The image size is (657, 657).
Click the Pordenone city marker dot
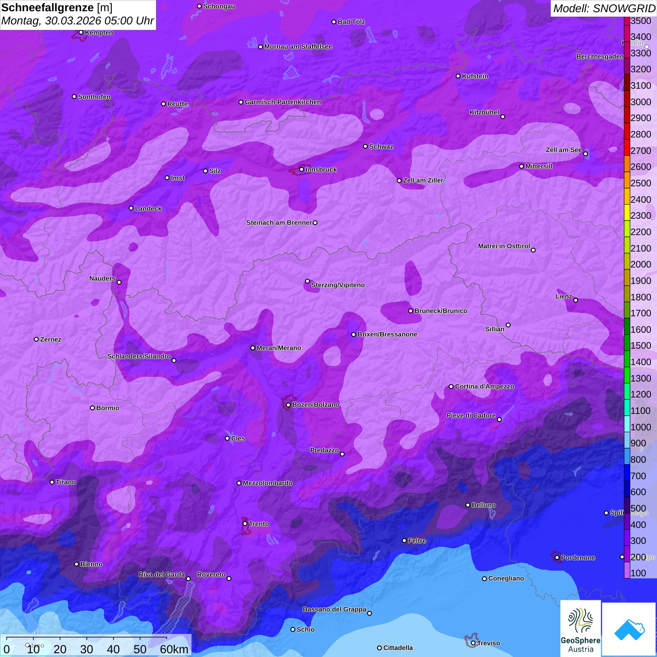(557, 558)
